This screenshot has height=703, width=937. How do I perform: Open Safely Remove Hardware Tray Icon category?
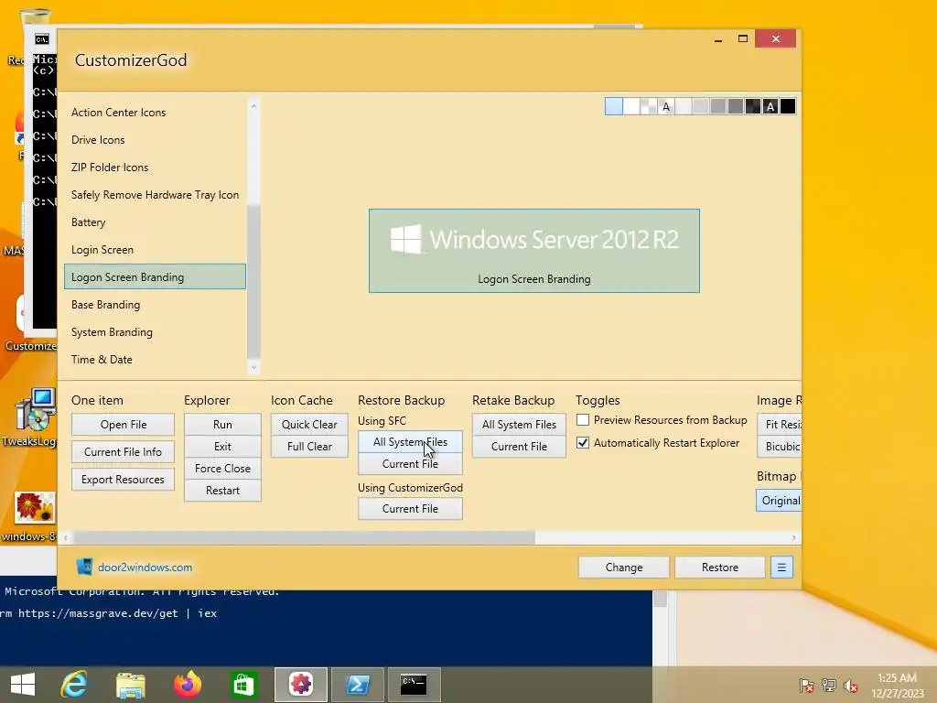[155, 195]
